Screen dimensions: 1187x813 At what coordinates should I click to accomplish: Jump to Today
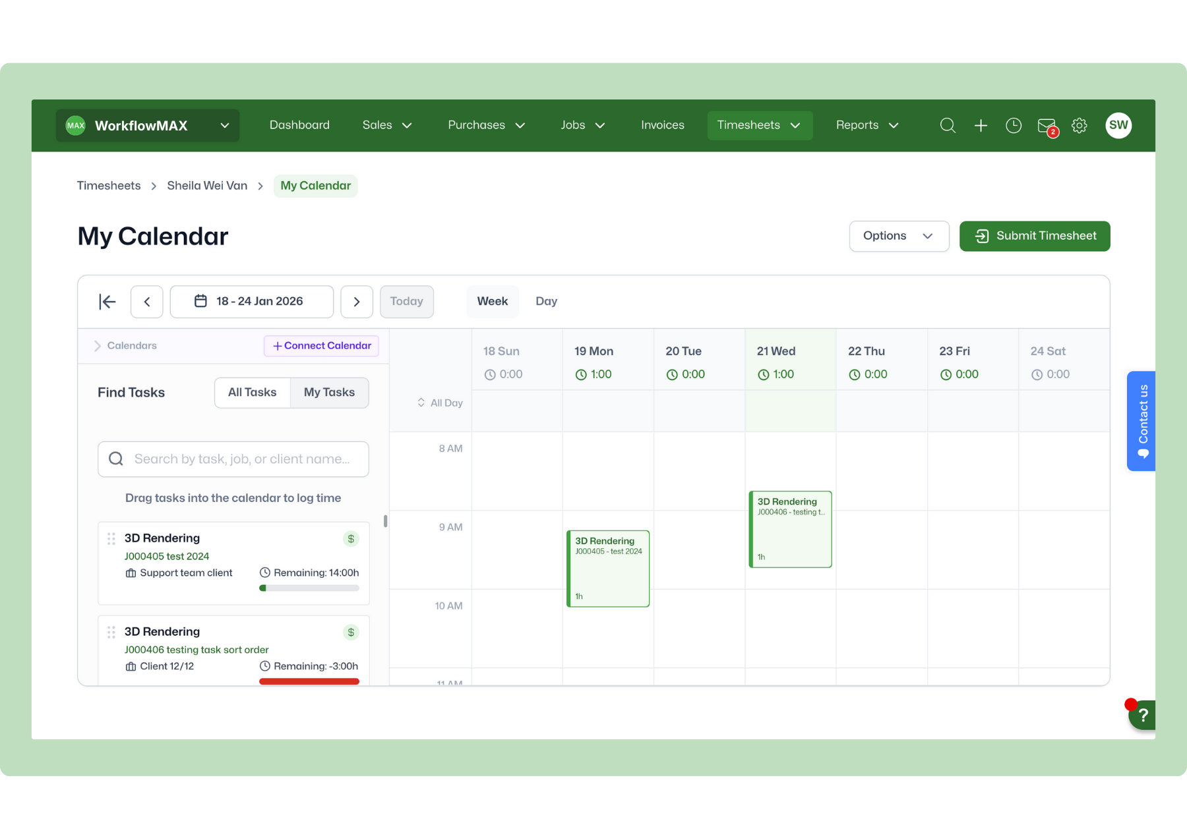coord(407,302)
